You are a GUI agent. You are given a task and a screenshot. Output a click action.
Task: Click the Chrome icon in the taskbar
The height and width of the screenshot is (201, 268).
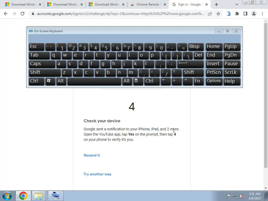point(23,196)
